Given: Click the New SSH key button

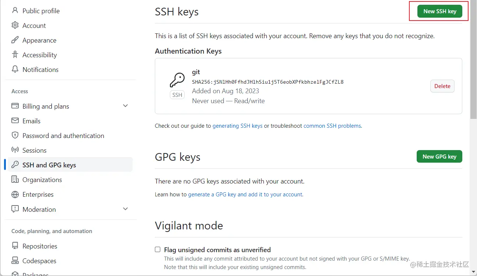Looking at the screenshot, I should [x=439, y=11].
